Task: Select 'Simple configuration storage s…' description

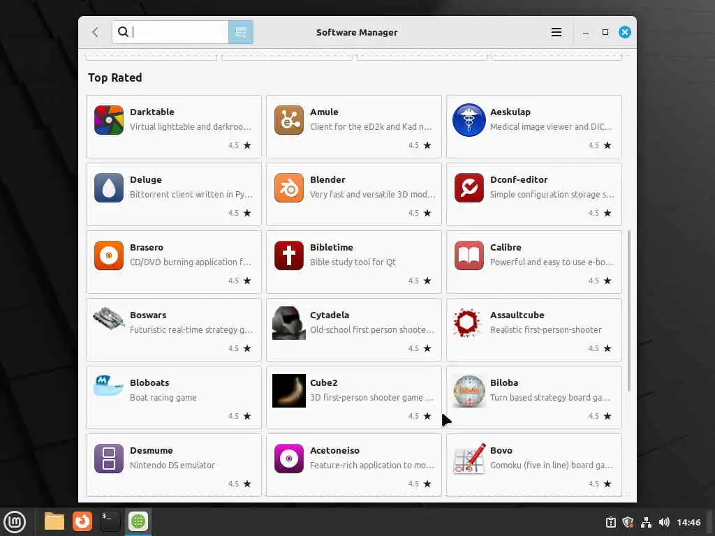Action: point(552,195)
